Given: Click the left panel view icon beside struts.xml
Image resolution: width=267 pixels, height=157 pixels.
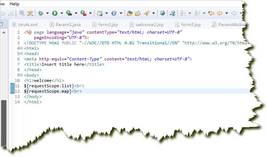Looking at the screenshot, I should (x=1, y=24).
